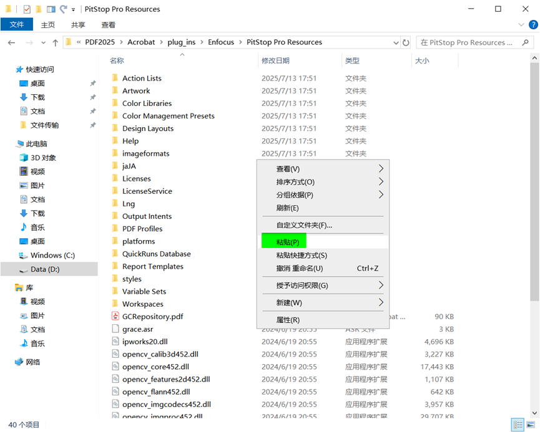The height and width of the screenshot is (432, 540).
Task: Expand the address bar history dropdown
Action: (396, 42)
